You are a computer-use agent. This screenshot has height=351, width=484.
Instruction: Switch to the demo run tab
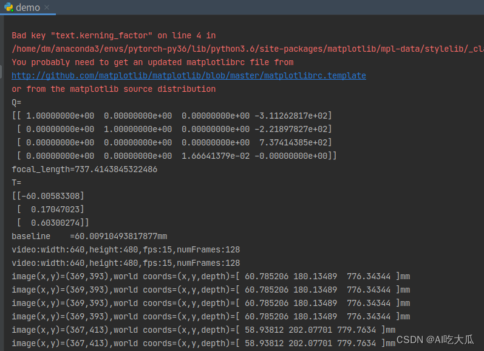[x=27, y=8]
